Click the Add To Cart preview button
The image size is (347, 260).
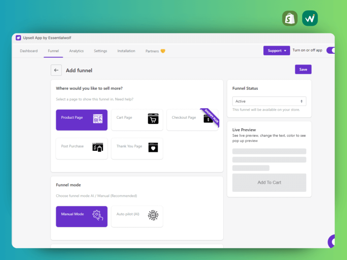pyautogui.click(x=269, y=183)
